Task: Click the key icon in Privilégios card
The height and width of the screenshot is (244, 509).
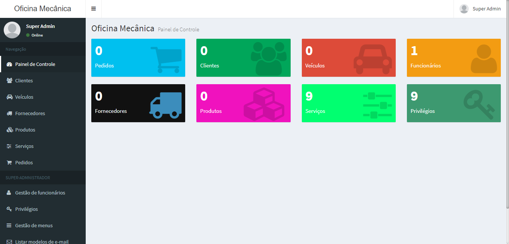Action: (479, 105)
